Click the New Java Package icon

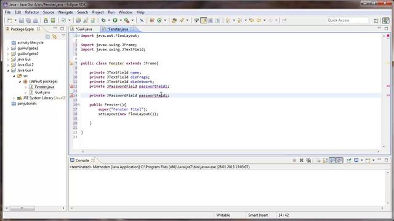click(152, 20)
